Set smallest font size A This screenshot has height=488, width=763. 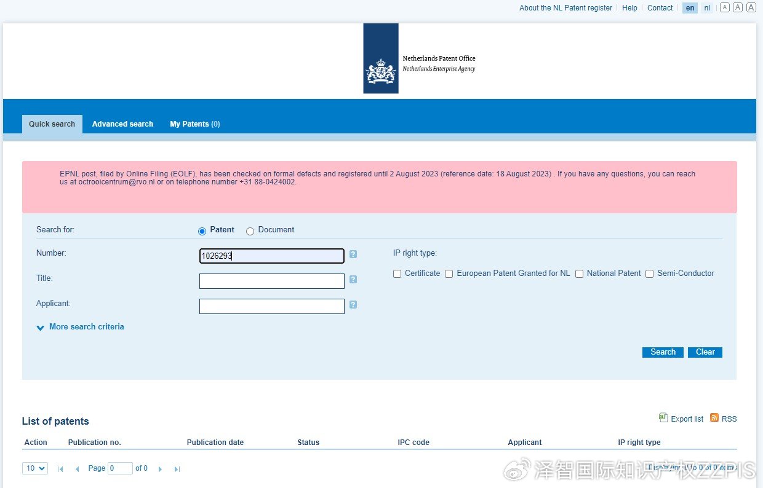725,7
